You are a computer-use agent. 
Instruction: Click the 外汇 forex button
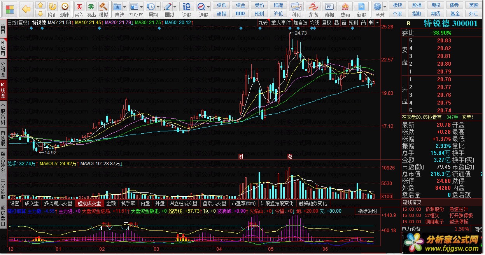click(x=474, y=14)
